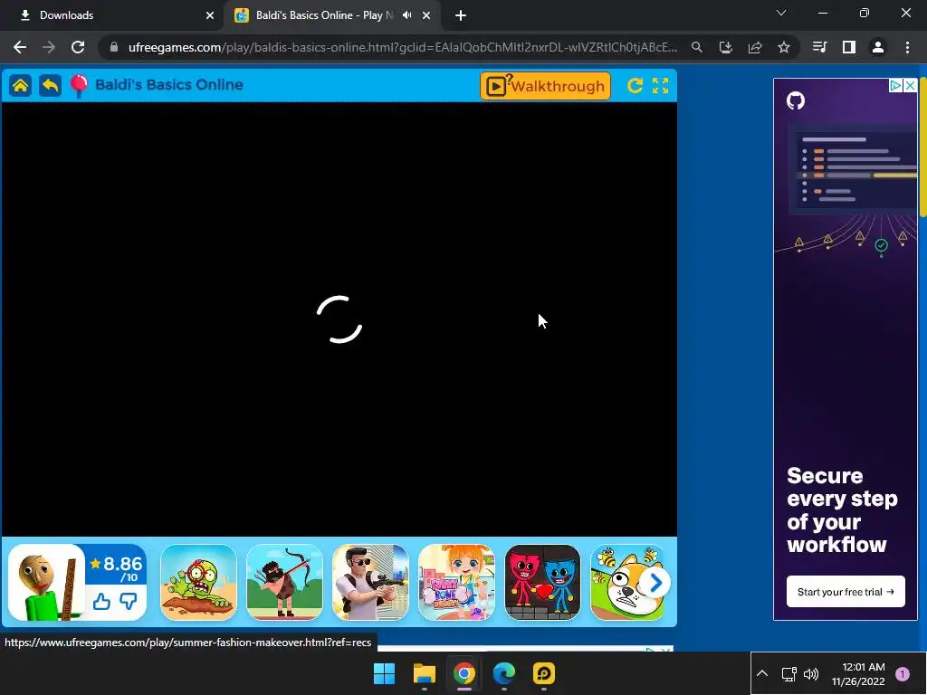Click the URL address bar
This screenshot has height=695, width=927.
click(x=402, y=47)
